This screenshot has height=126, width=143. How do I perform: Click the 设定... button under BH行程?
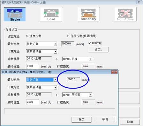tap(99, 50)
